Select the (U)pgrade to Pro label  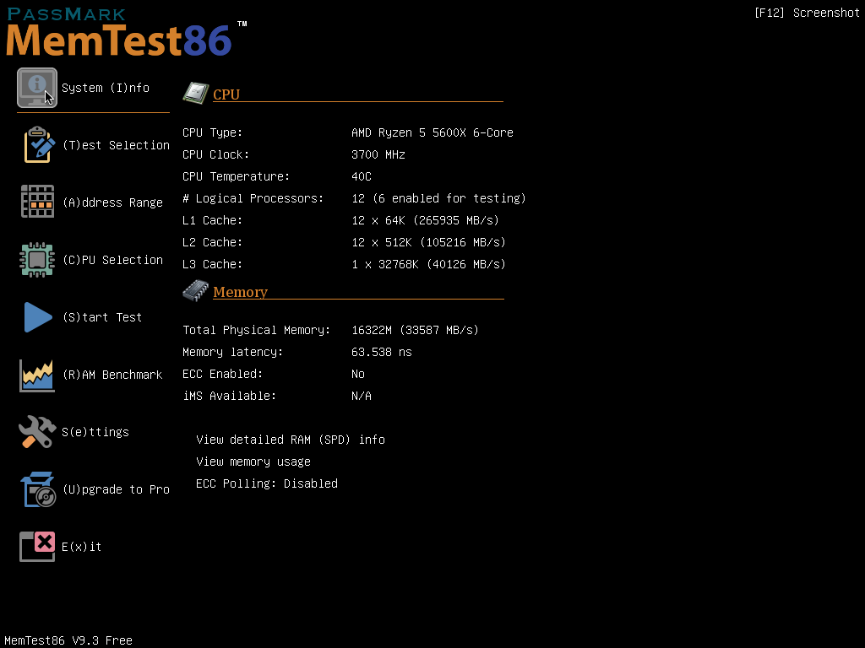click(116, 489)
